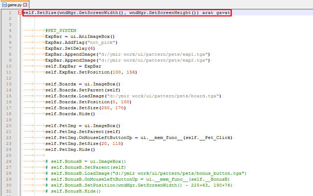The image size is (313, 196).
Task: Select the game.py tab
Action: point(15,5)
